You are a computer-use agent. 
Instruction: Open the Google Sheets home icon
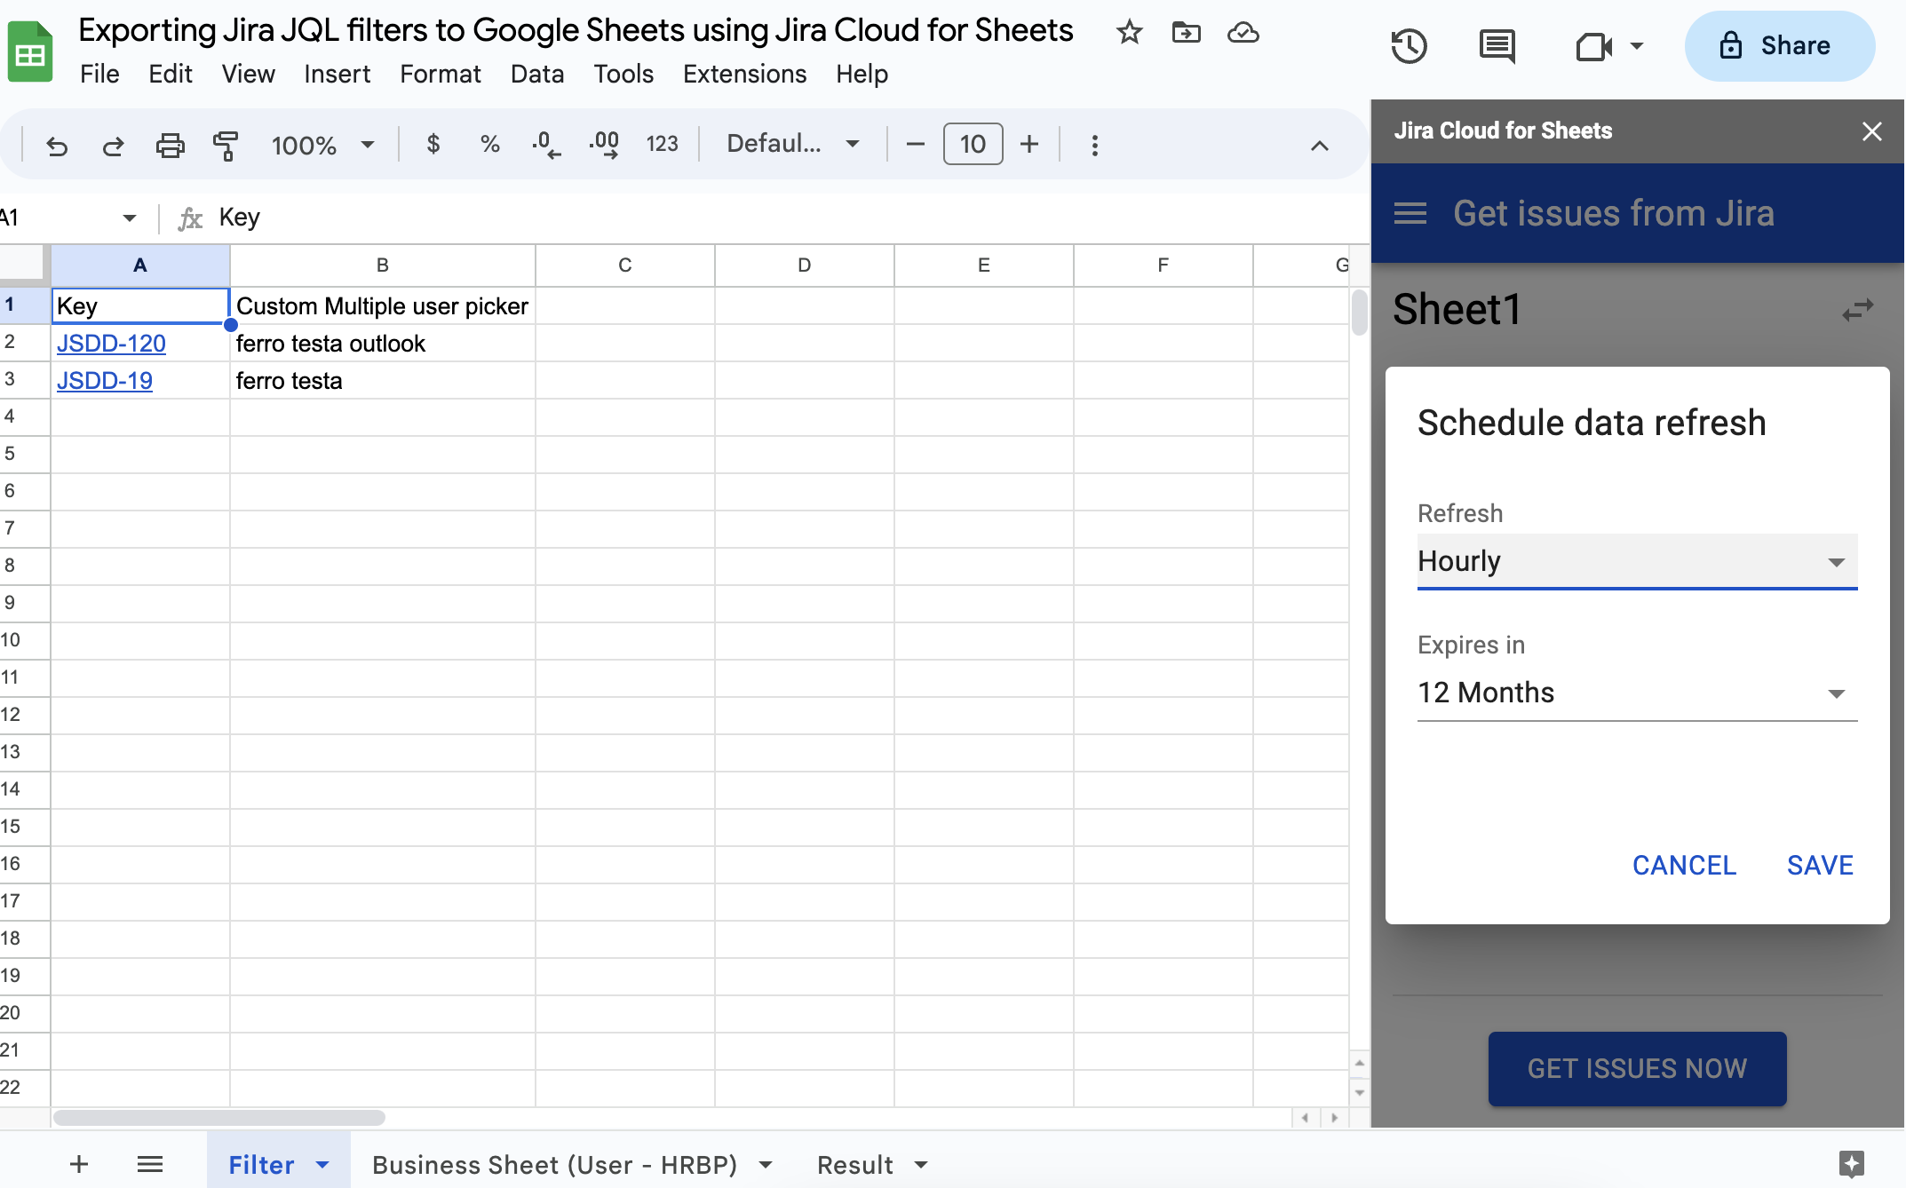(29, 51)
